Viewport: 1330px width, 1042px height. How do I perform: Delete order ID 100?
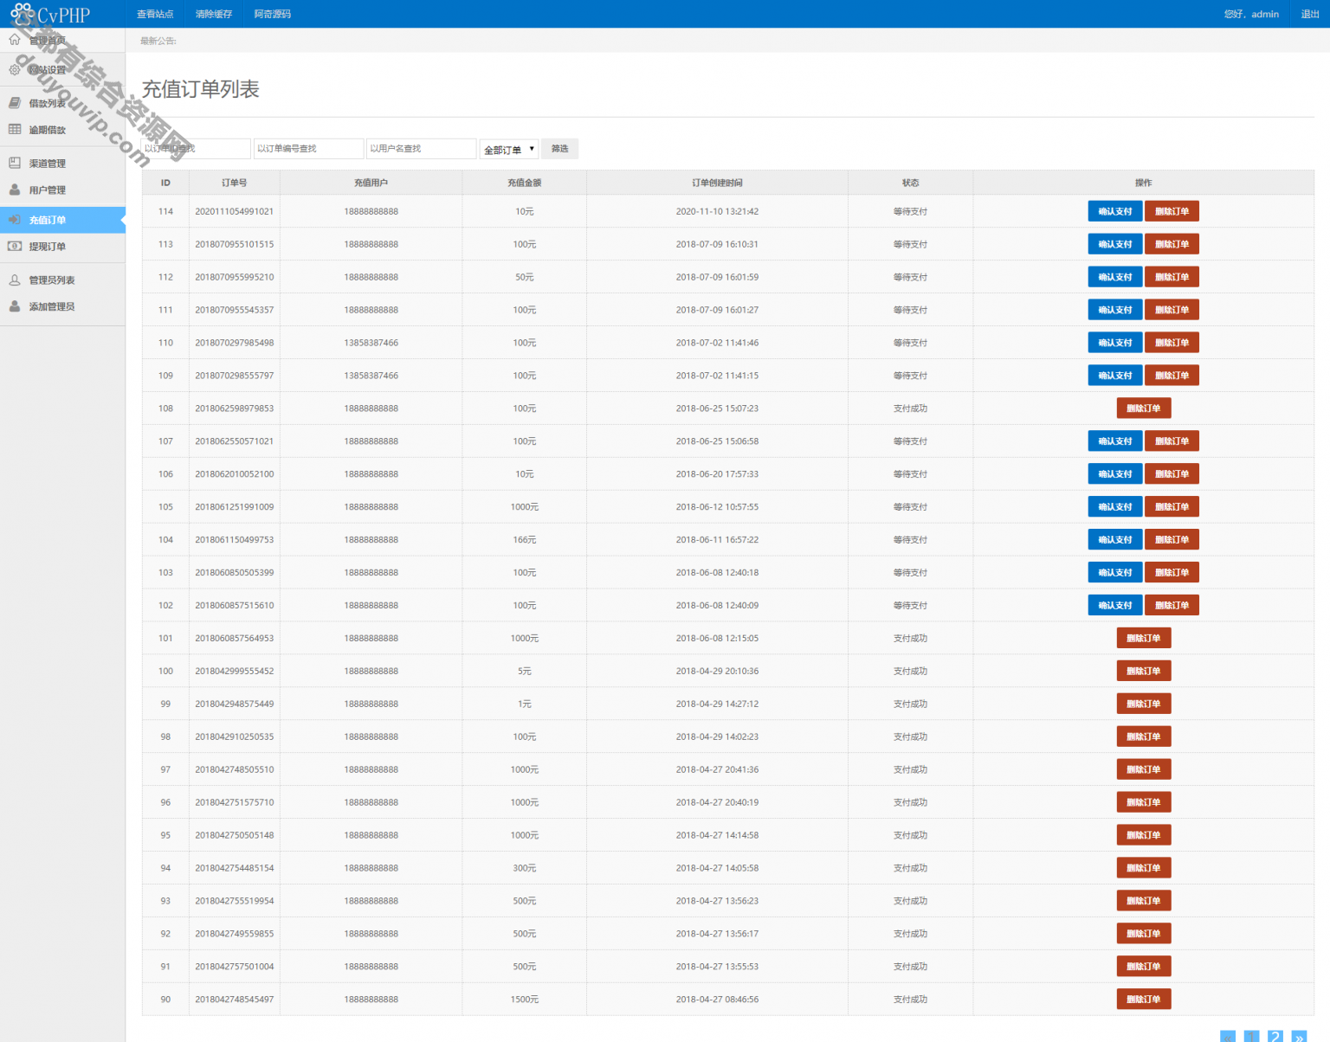1144,671
